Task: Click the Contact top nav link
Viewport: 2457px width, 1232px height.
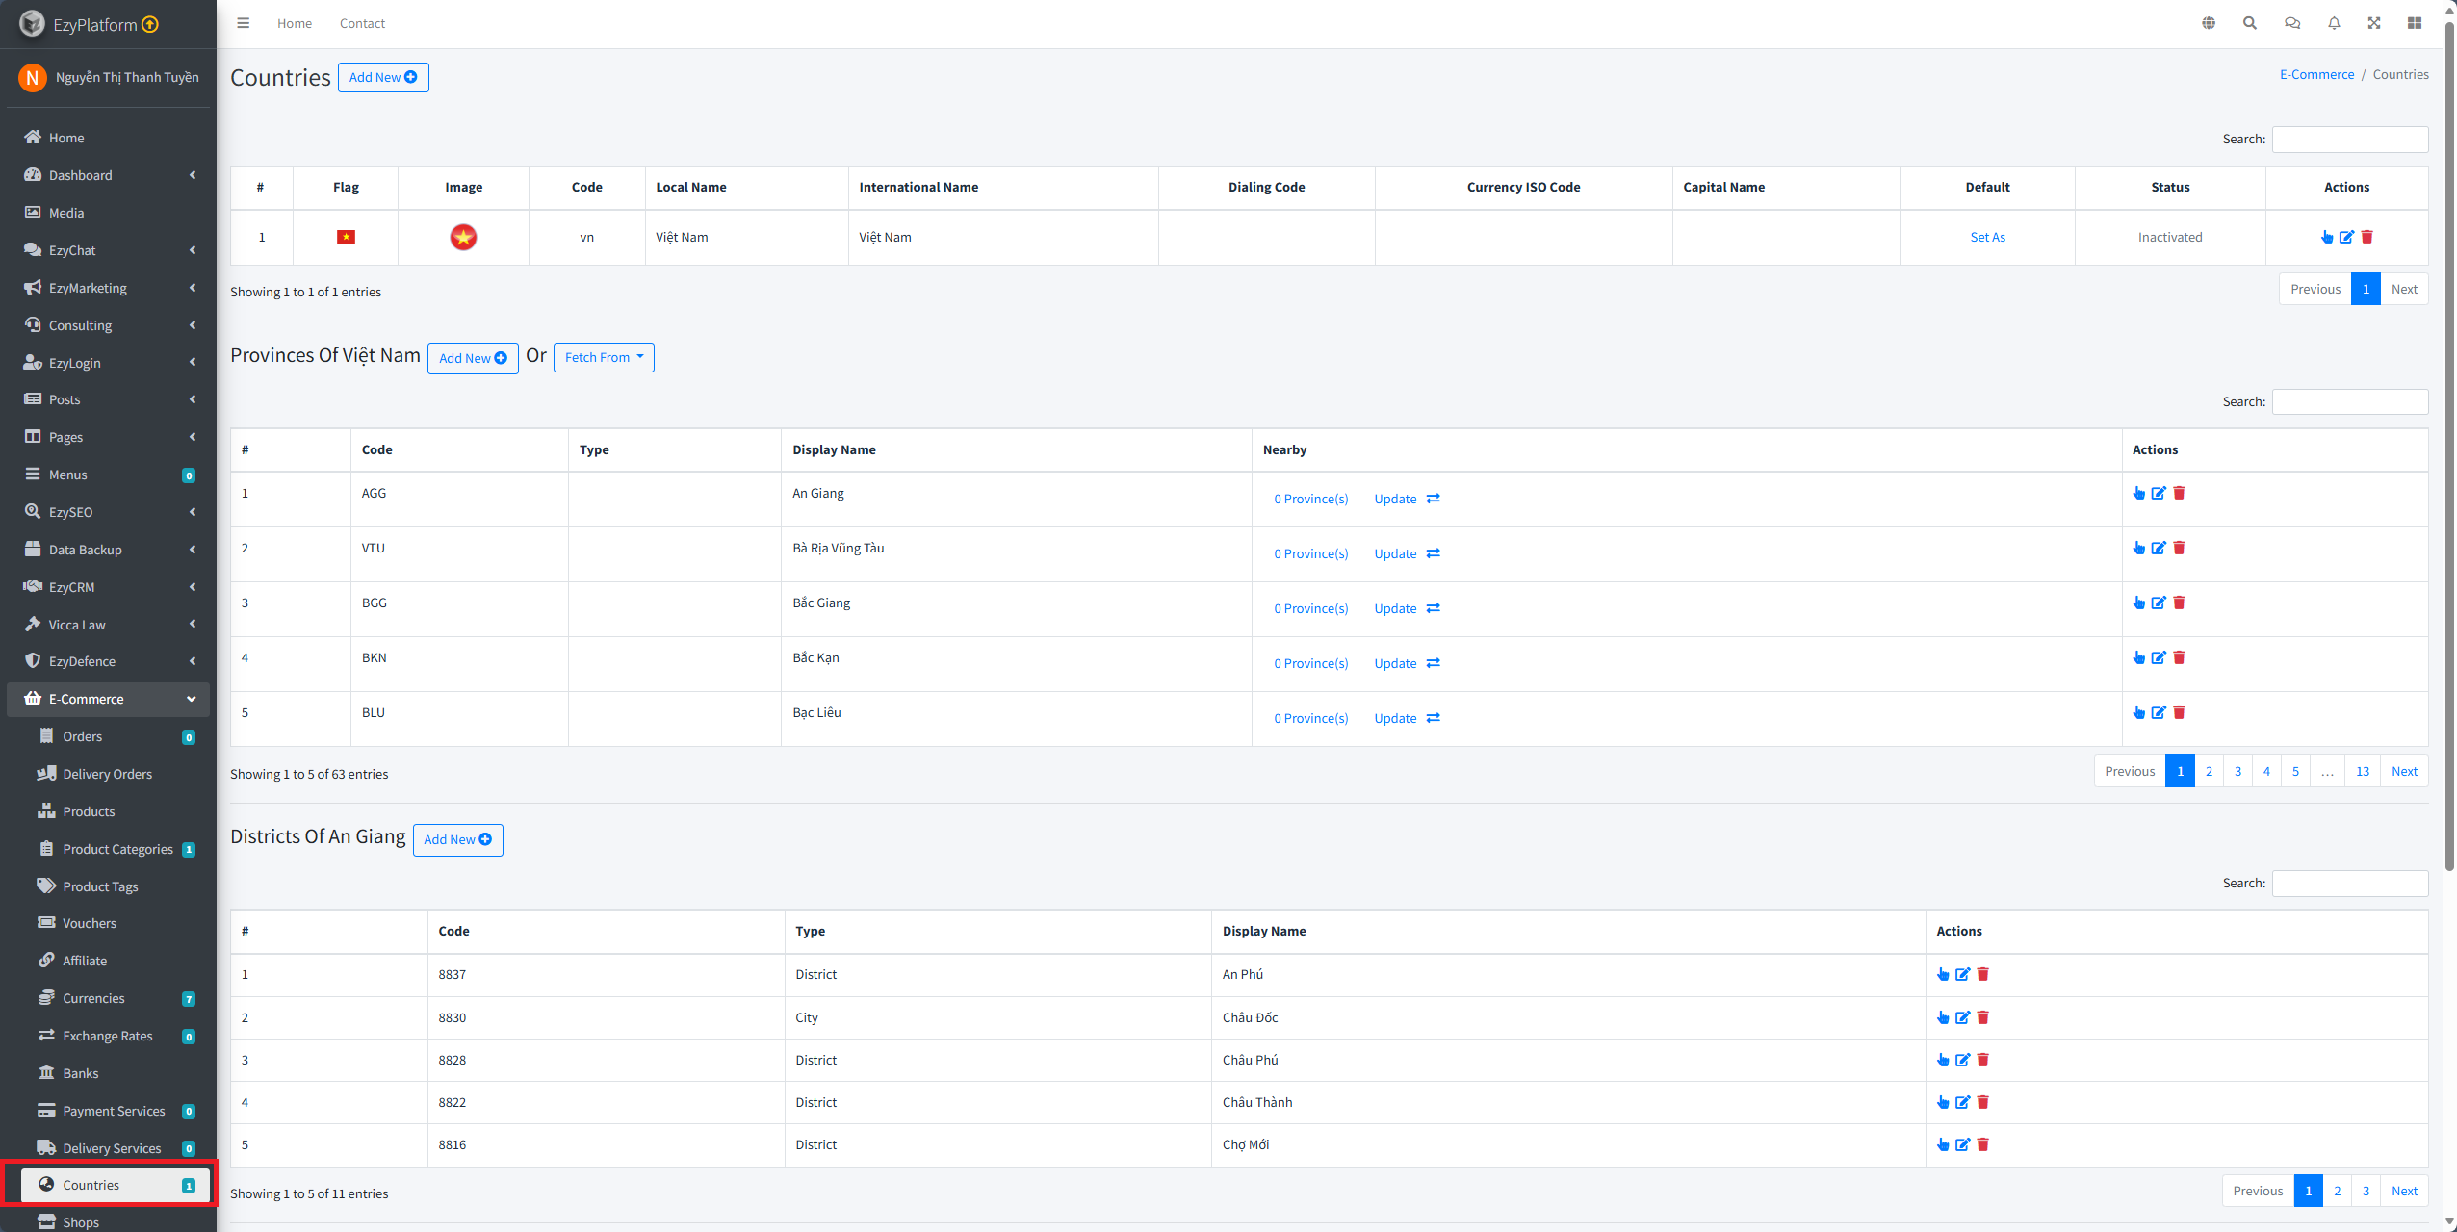Action: coord(362,23)
